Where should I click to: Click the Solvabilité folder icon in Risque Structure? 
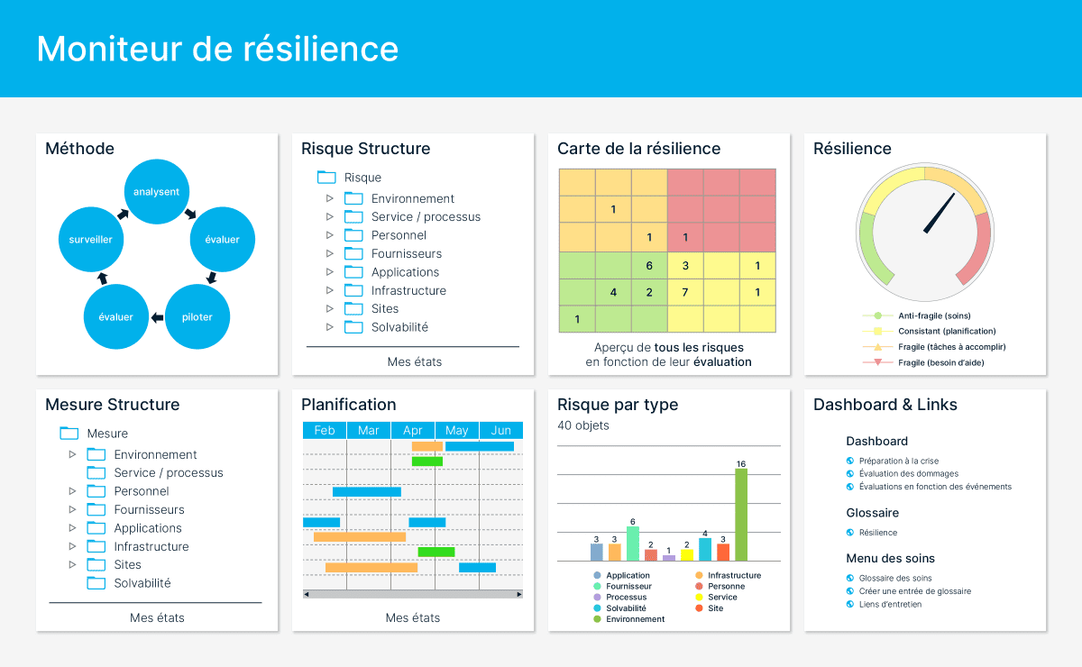[x=353, y=326]
